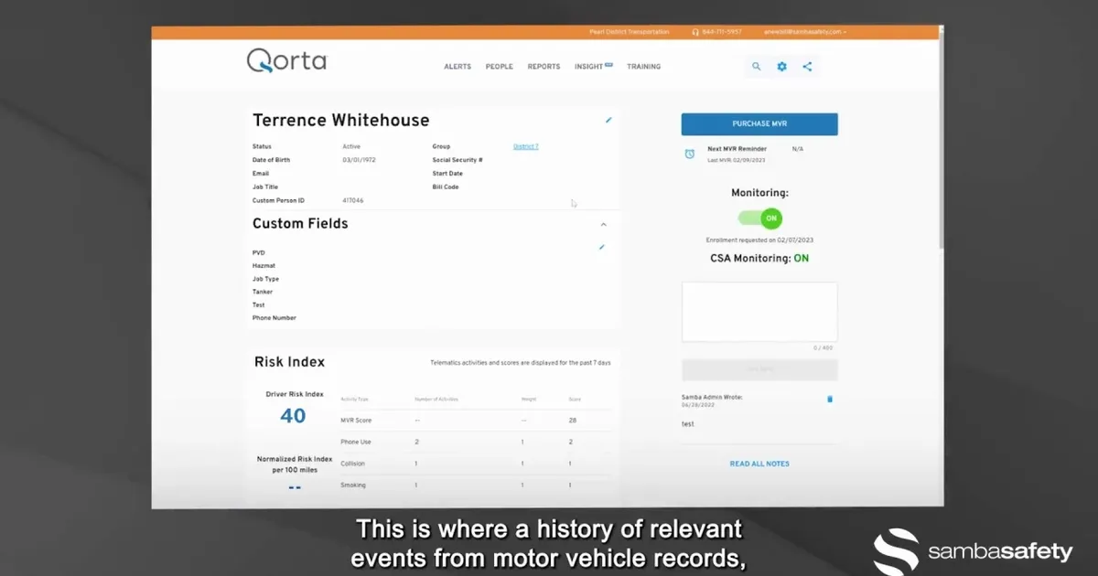Open the settings gear
This screenshot has height=576, width=1098.
point(782,67)
